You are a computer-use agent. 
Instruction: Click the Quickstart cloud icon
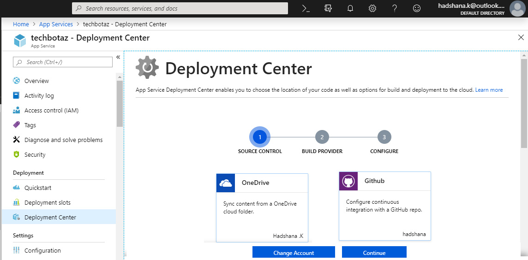pos(17,188)
